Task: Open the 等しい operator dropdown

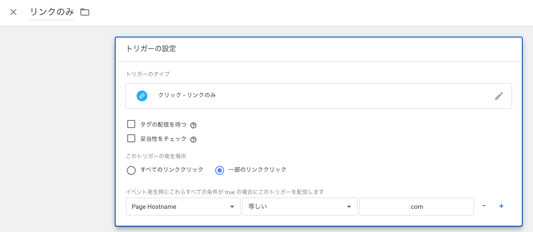Action: tap(300, 207)
